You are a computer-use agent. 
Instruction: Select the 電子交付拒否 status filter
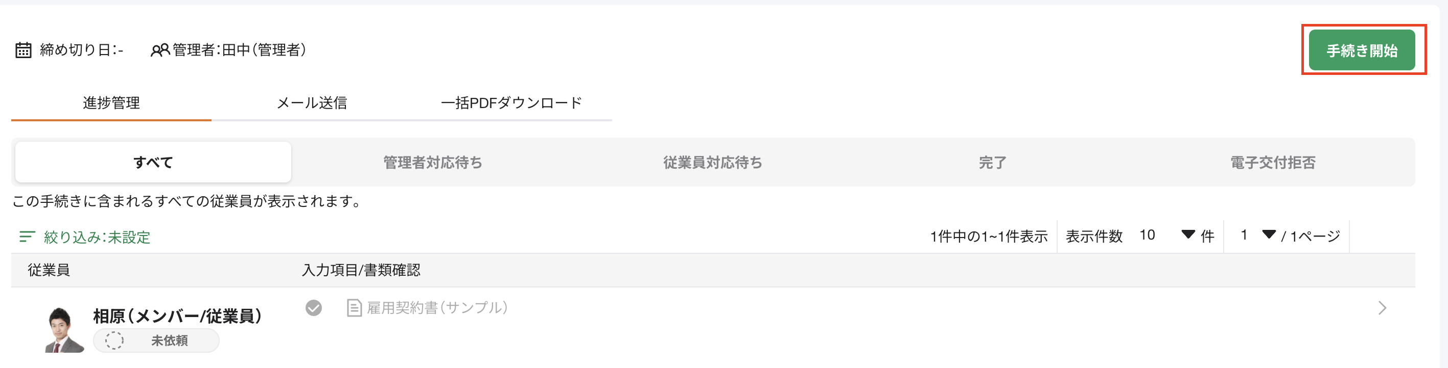1271,163
